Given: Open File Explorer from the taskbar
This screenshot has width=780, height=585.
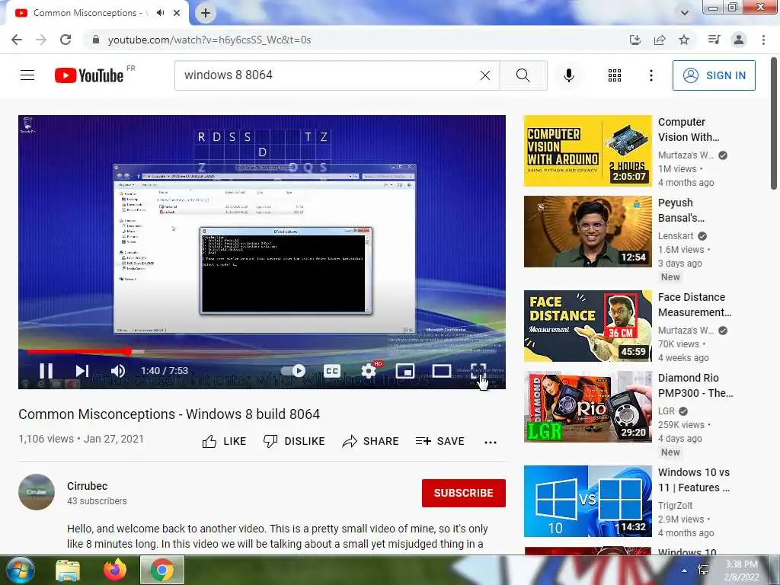Looking at the screenshot, I should tap(68, 570).
